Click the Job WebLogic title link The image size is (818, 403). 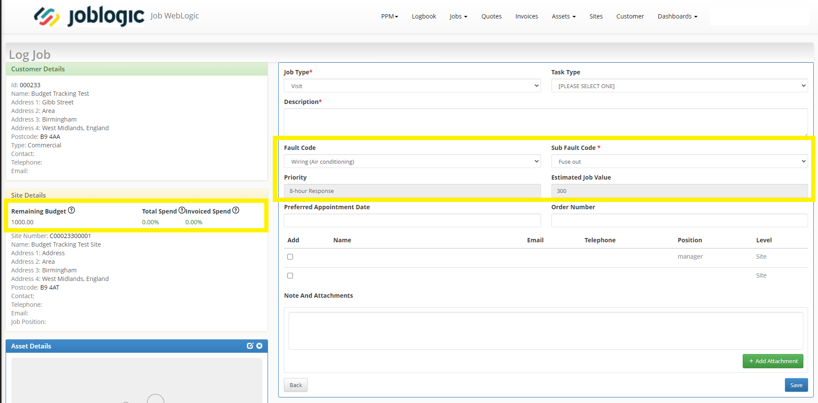coord(175,16)
